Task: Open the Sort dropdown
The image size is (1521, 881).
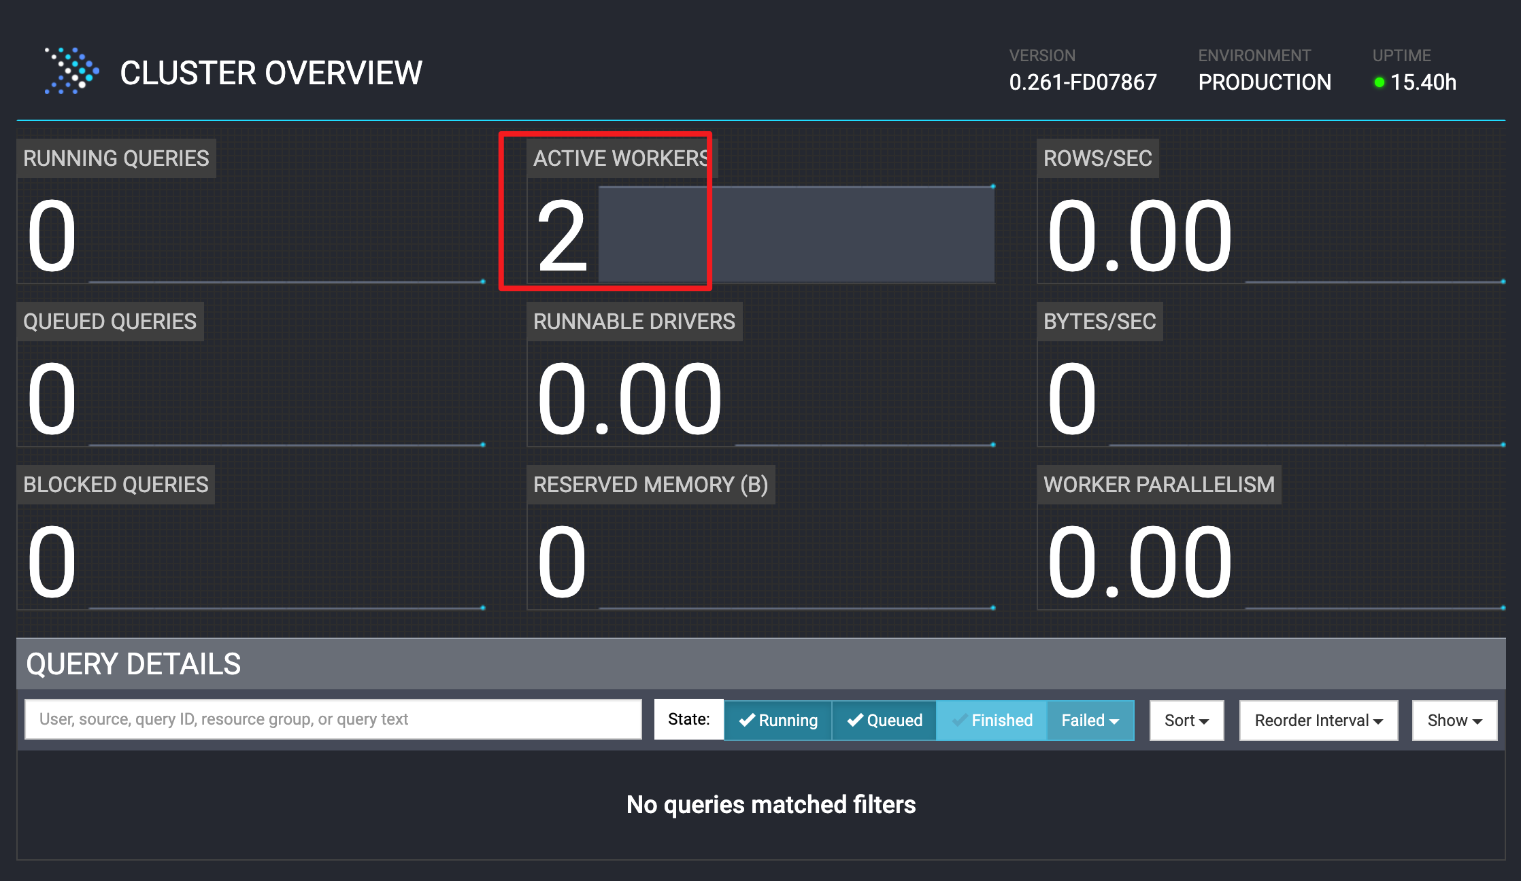Action: click(1187, 720)
